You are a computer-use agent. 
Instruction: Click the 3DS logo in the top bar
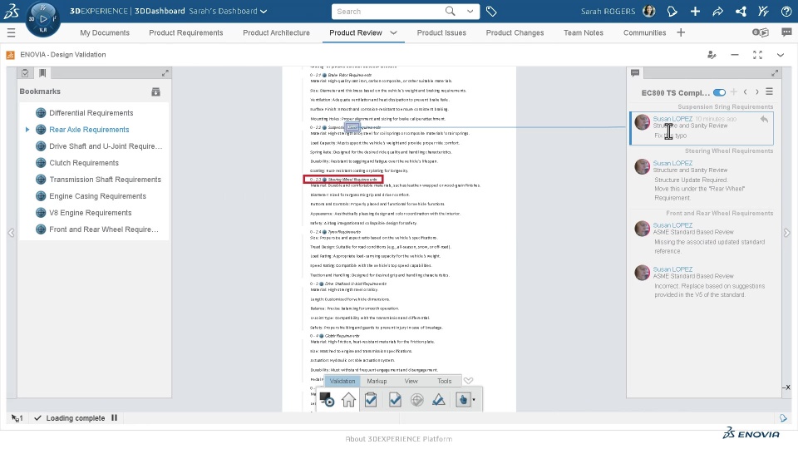(x=11, y=11)
